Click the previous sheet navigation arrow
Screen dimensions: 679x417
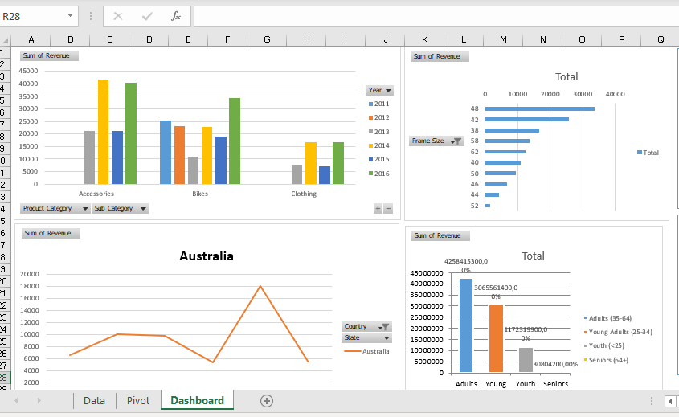click(x=16, y=400)
